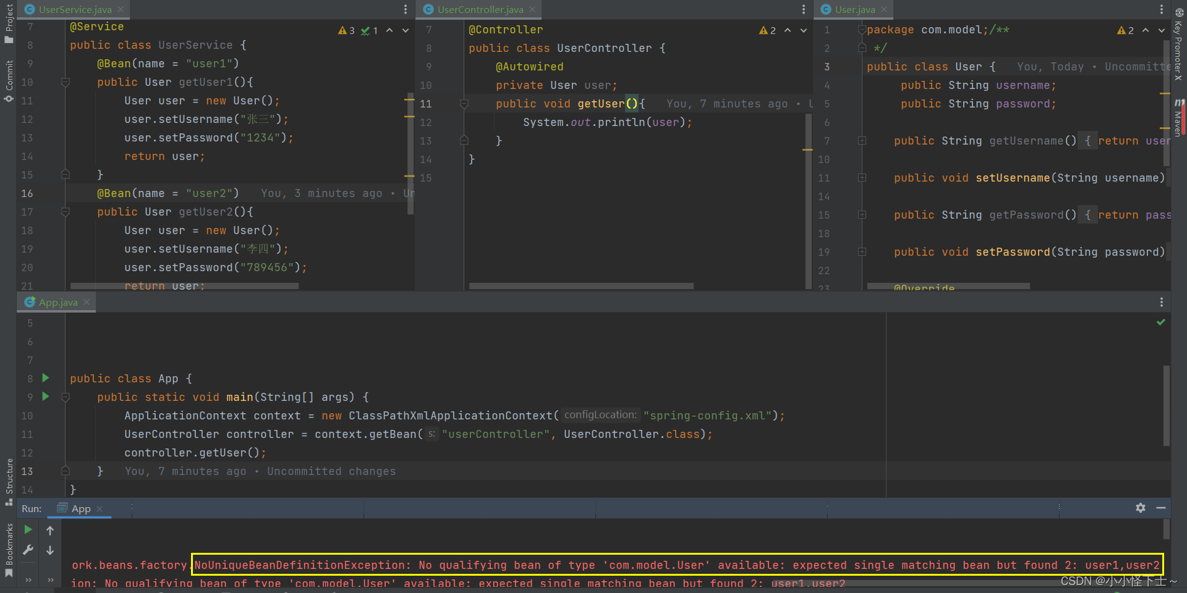Close the UserController.java tab

[532, 9]
